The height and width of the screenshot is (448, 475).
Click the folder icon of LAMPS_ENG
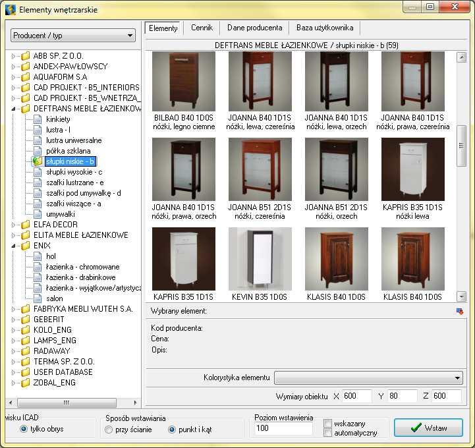26,341
